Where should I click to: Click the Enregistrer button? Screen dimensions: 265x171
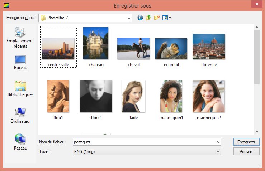click(246, 142)
